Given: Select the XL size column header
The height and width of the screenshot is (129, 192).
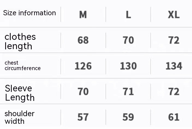Looking at the screenshot, I should pos(174,15).
